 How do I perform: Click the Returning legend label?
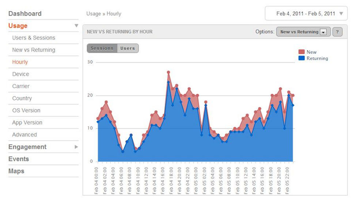[x=317, y=59]
